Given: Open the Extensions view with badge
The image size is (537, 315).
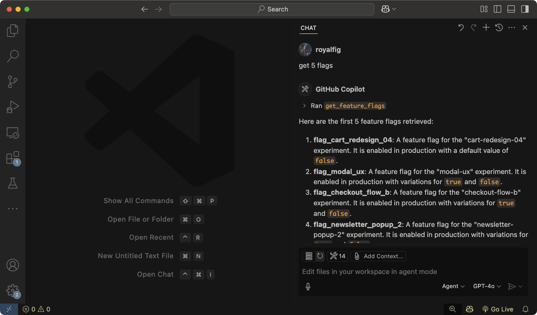Looking at the screenshot, I should (x=13, y=158).
